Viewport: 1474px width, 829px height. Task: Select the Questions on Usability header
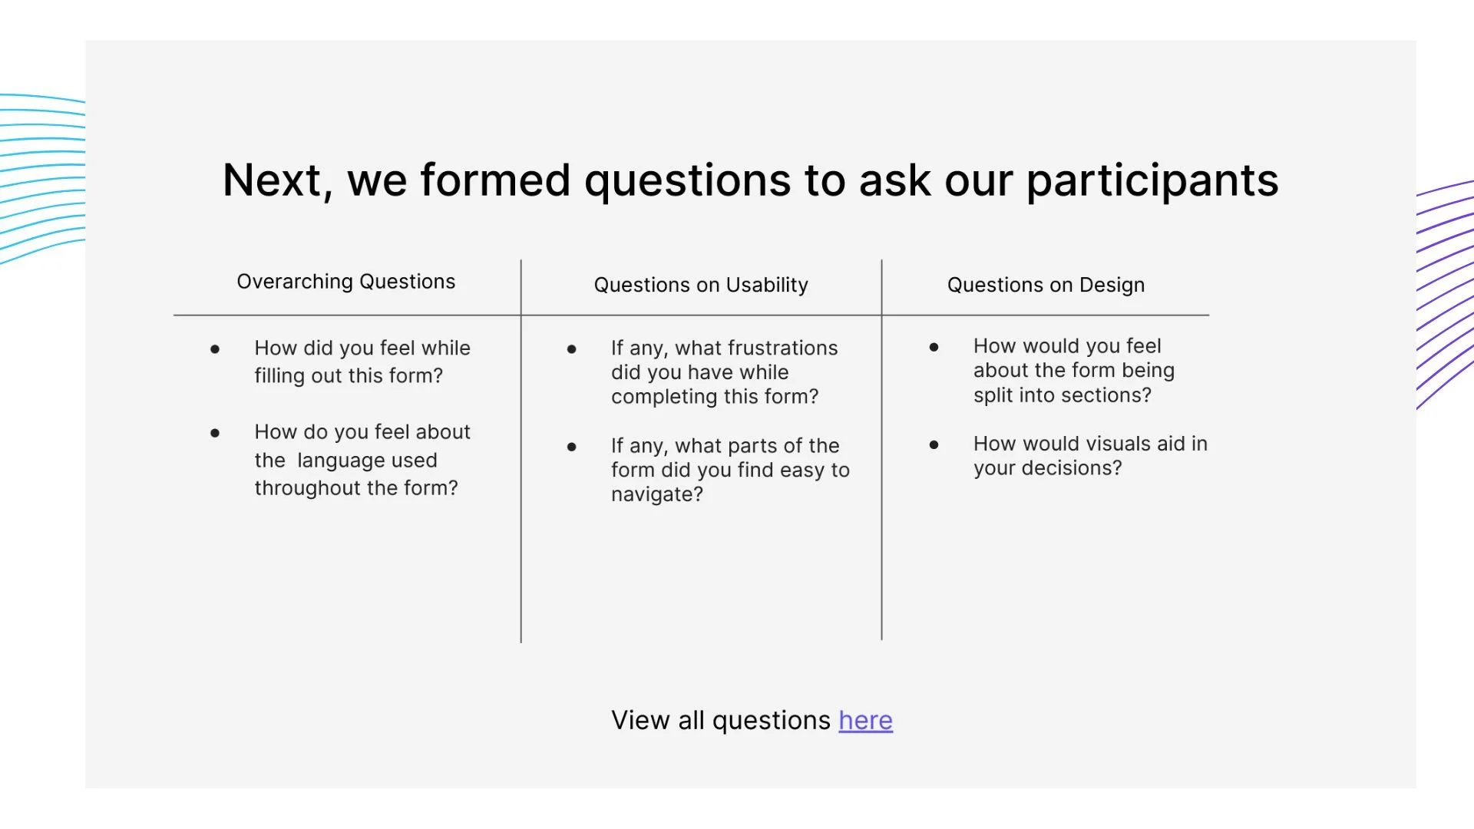701,285
